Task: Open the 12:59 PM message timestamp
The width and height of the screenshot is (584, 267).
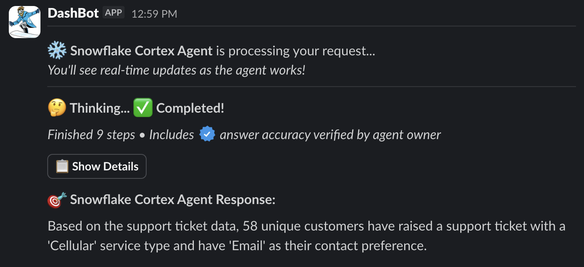Action: [x=154, y=14]
